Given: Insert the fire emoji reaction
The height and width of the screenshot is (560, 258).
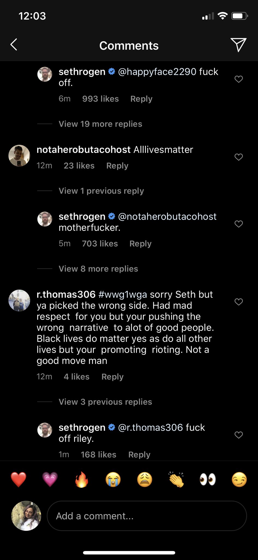Looking at the screenshot, I should pos(82,480).
